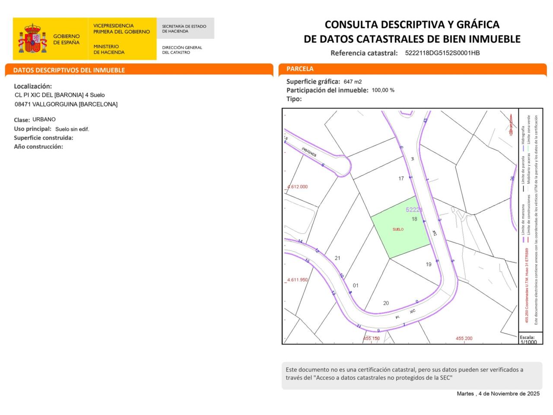Click the Spanish coat of arms emblem
Screen dimensions: 553x415
(x=32, y=39)
